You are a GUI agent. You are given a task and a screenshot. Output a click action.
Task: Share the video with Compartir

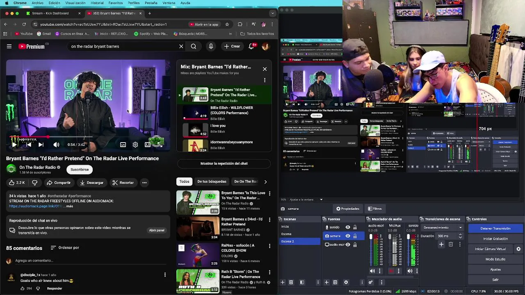click(x=59, y=183)
